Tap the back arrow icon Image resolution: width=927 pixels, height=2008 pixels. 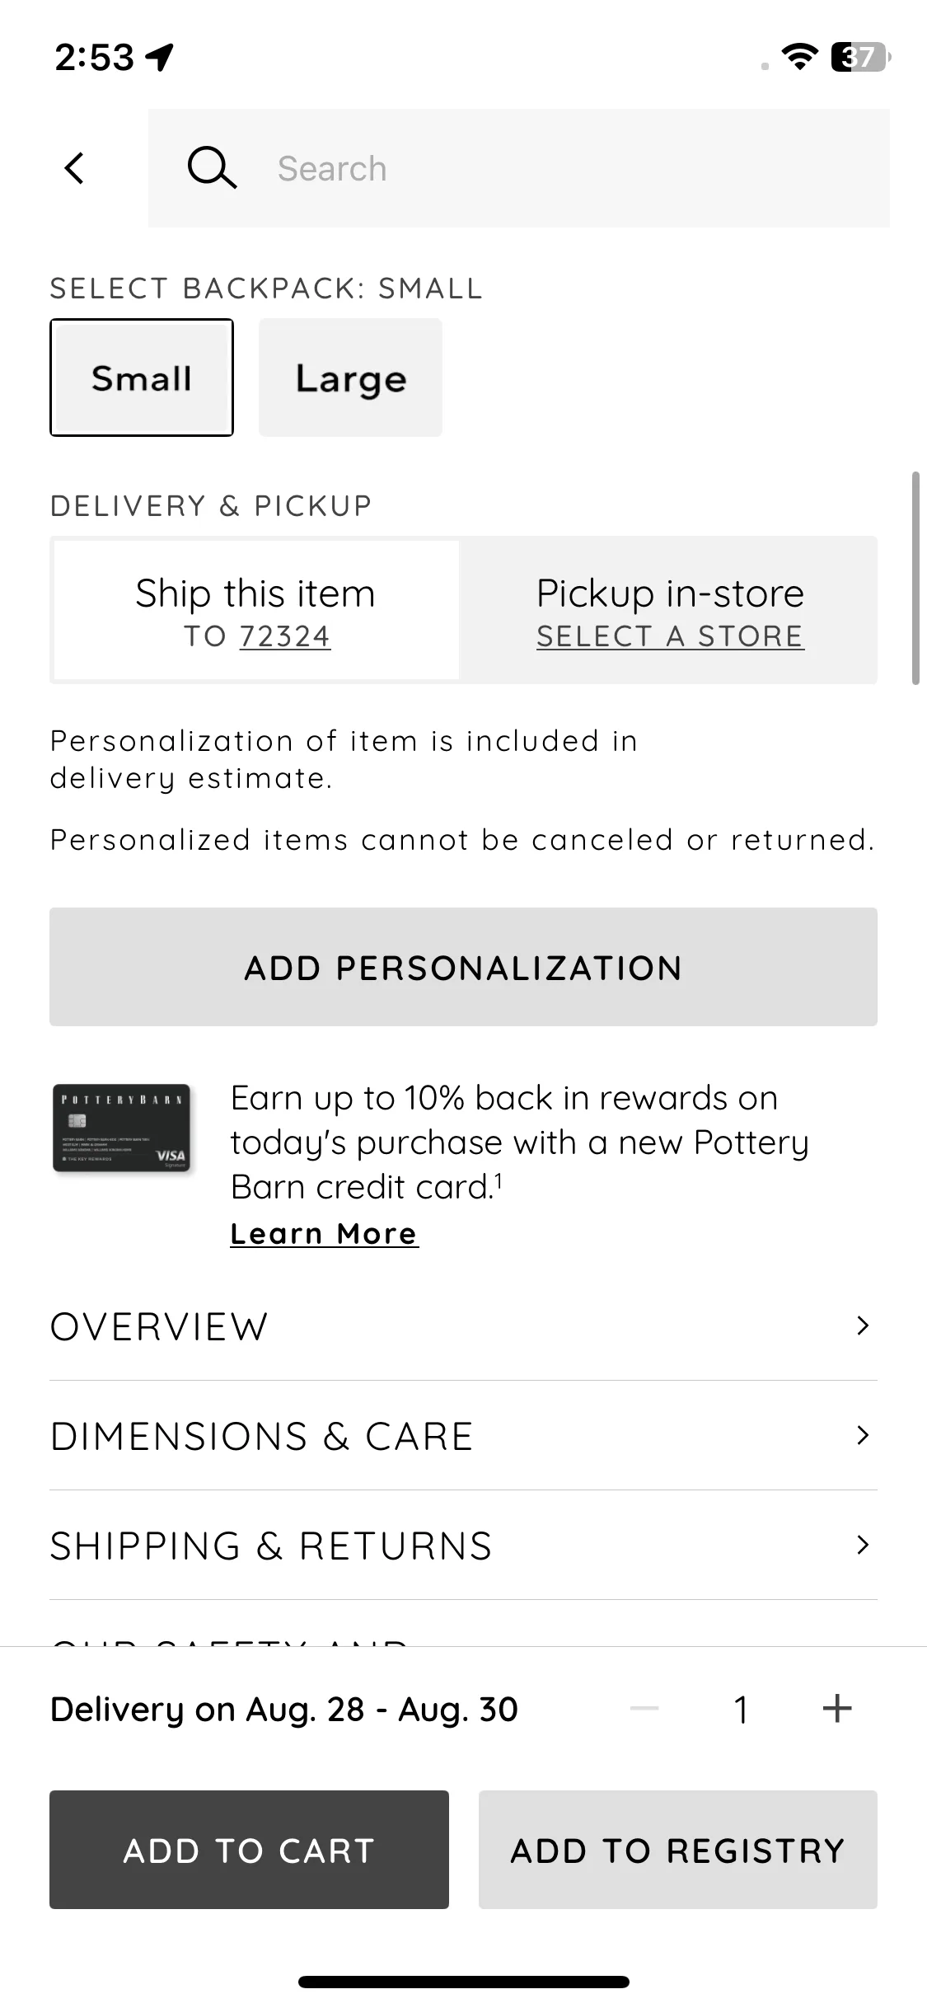tap(74, 168)
